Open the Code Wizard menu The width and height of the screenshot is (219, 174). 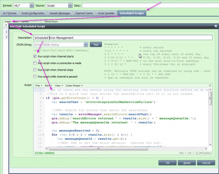[x=74, y=86]
